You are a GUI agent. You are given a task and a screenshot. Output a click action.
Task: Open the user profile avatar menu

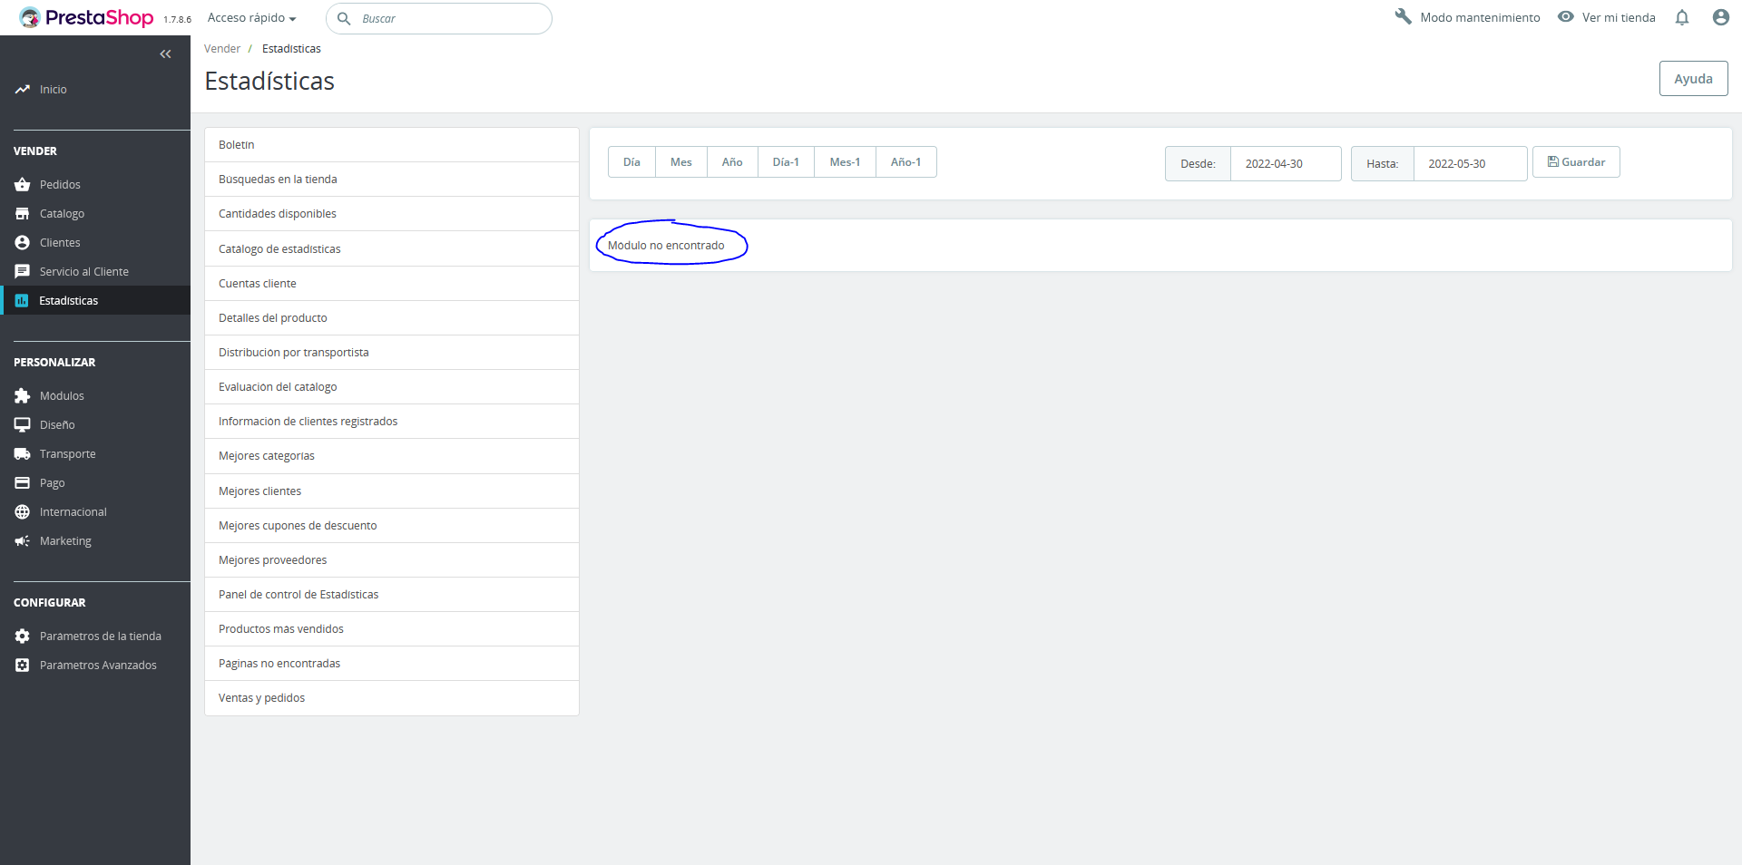[1720, 17]
